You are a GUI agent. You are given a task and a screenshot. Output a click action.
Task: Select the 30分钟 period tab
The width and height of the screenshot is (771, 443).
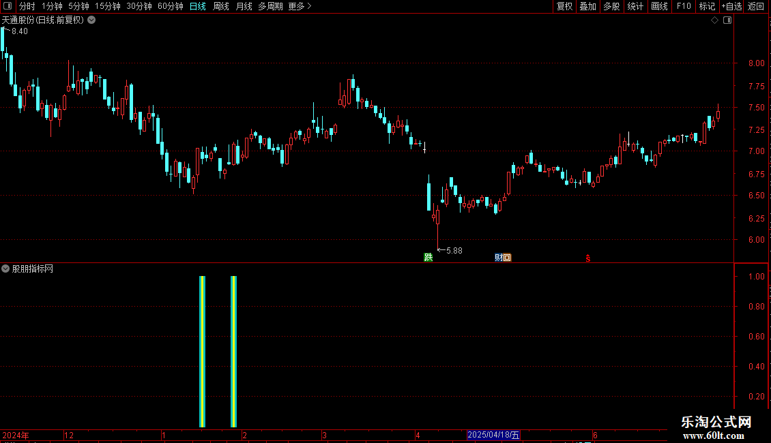pyautogui.click(x=139, y=6)
